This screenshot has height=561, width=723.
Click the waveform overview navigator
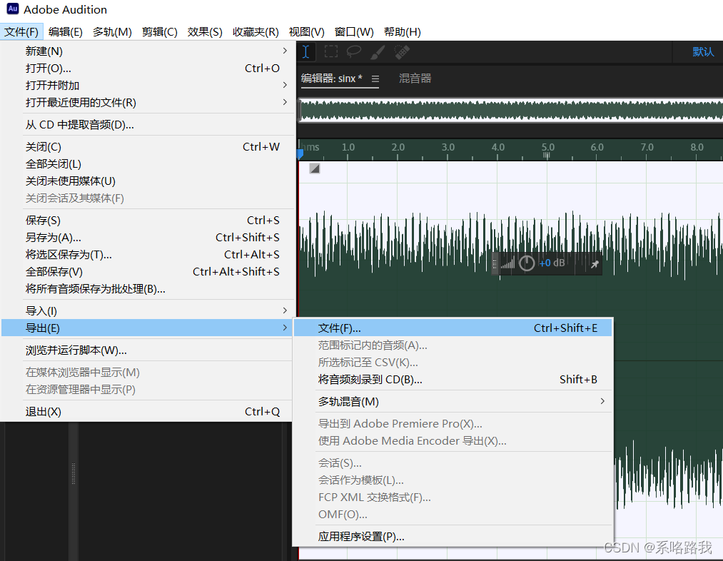coord(510,111)
